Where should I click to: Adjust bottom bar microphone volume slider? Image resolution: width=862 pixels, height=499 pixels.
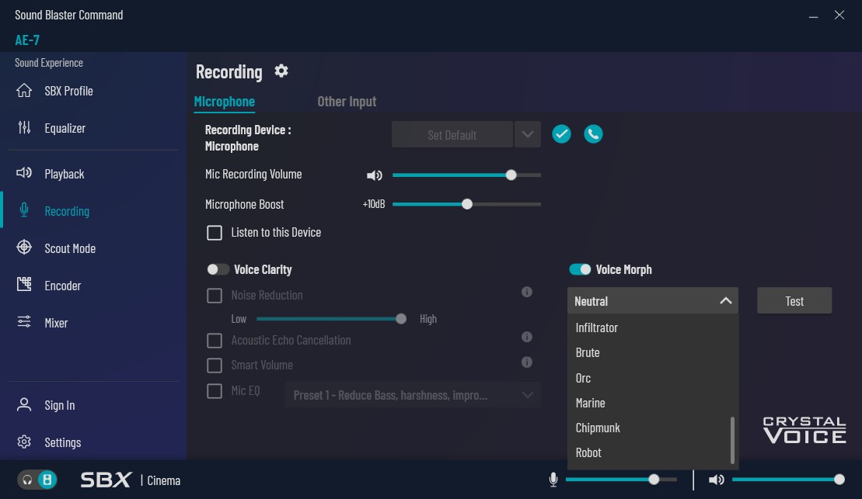point(621,480)
